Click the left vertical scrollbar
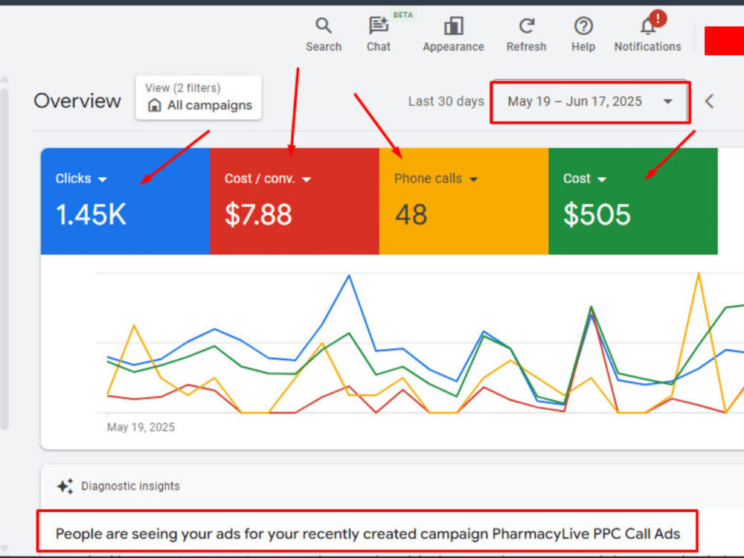Viewport: 744px width, 558px height. click(4, 259)
